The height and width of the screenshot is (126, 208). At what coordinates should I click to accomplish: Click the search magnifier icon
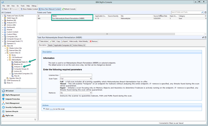click(202, 12)
